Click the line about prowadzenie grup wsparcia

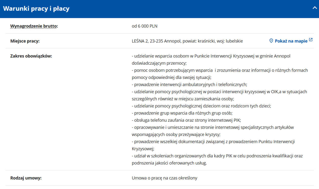click(x=182, y=113)
